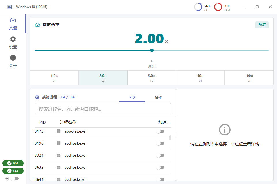277x184 pixels.
Task: Click the RAM usage ring indicator
Action: [218, 7]
